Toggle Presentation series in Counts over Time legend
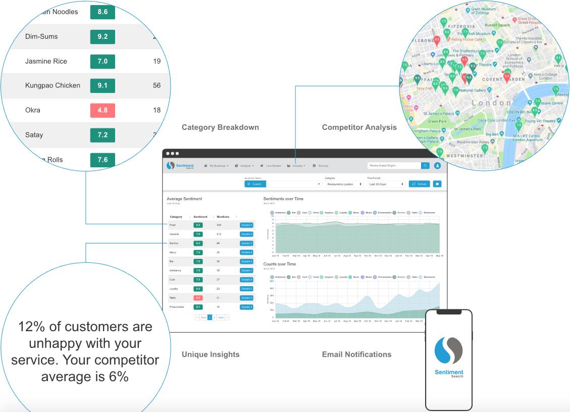This screenshot has height=412, width=570. (x=382, y=277)
